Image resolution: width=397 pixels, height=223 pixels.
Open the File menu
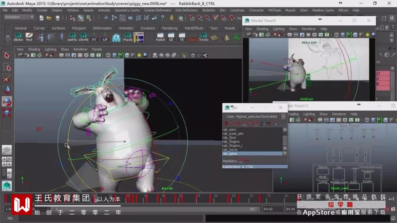pos(5,10)
